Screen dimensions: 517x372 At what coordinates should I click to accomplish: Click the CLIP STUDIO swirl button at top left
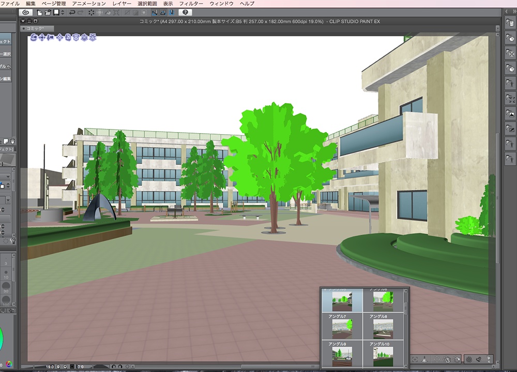25,11
